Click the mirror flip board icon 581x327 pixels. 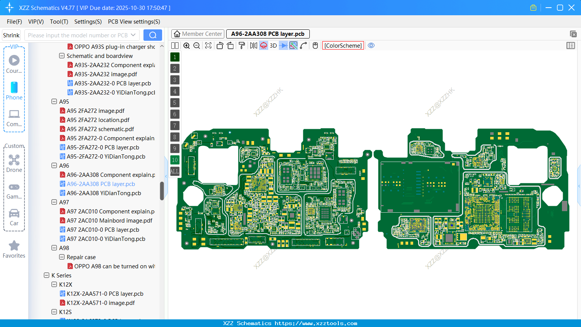click(x=253, y=45)
